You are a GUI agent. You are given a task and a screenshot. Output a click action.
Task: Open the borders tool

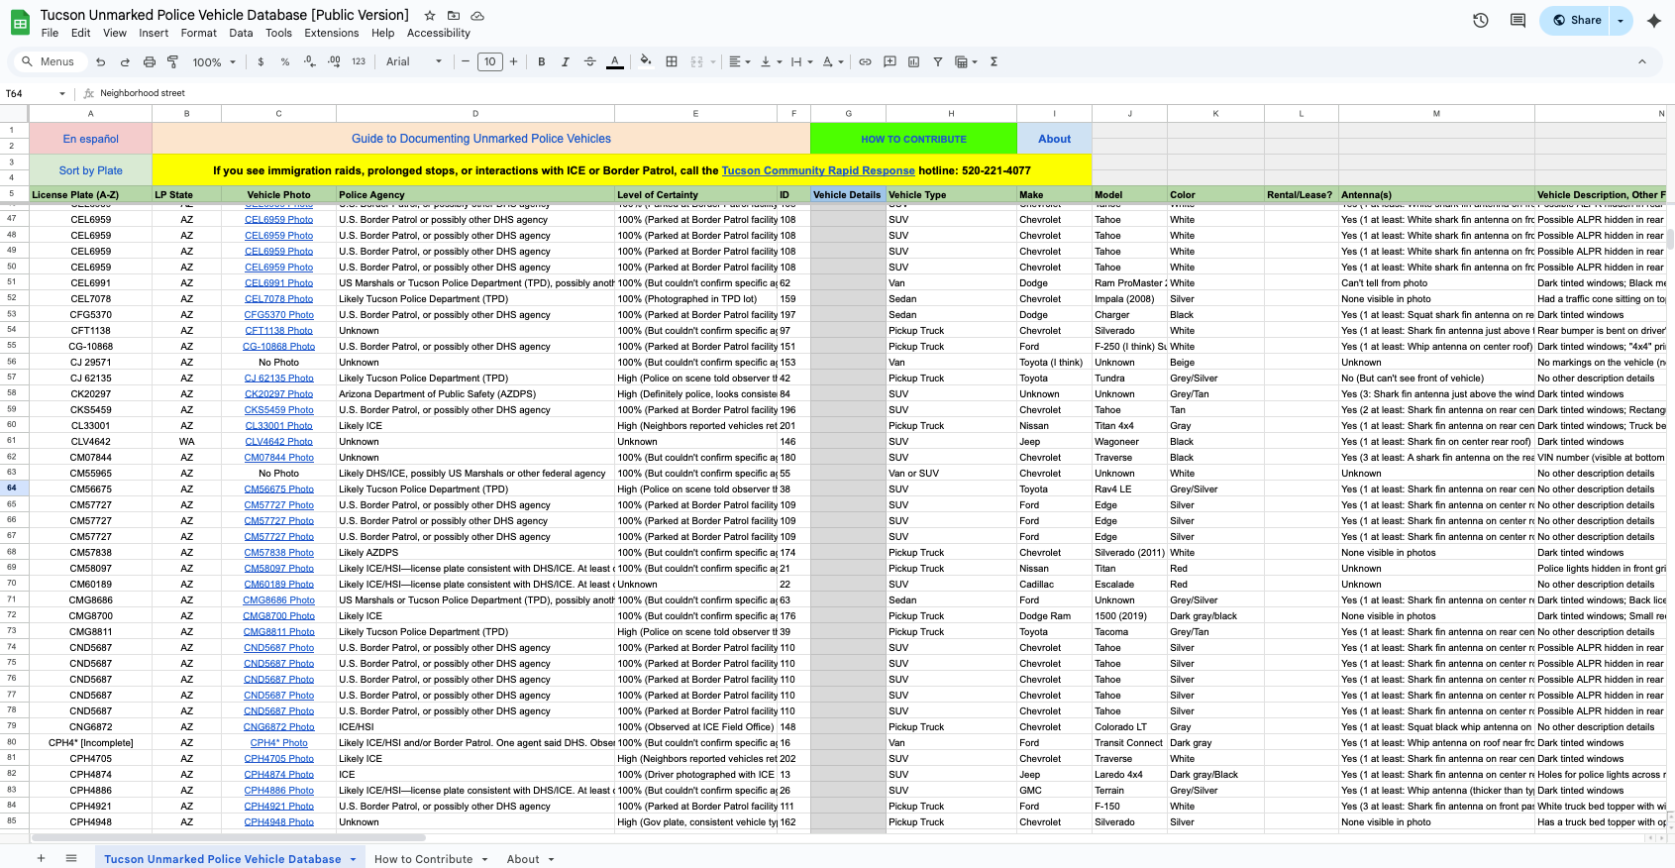pos(672,61)
